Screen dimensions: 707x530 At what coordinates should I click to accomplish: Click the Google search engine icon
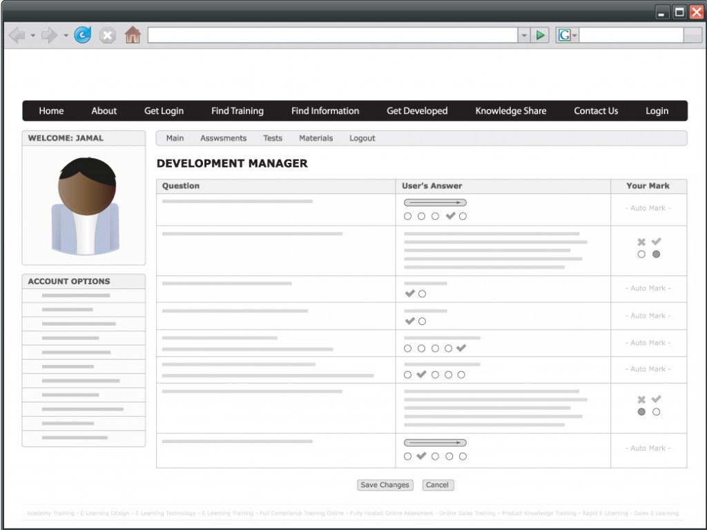coord(564,35)
